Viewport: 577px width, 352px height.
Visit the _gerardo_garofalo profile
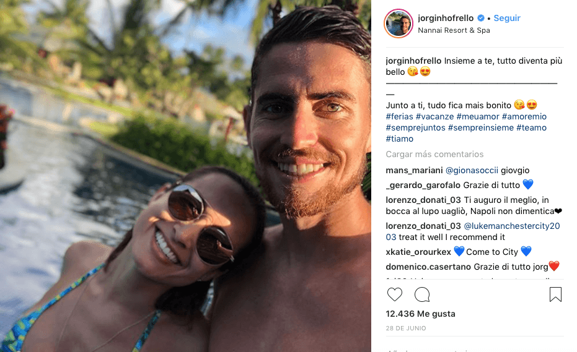click(x=423, y=185)
